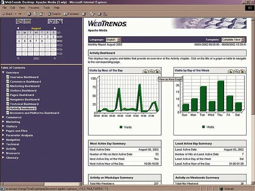Viewport: 255px width, 191px height.
Task: View Visits by Day of Week bar graph icon
Action: click(x=231, y=71)
